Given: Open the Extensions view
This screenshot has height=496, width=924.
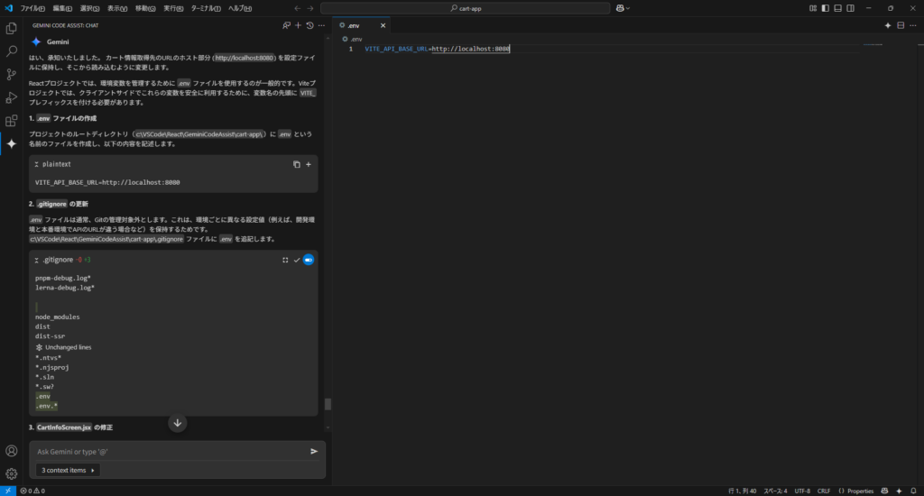Looking at the screenshot, I should pyautogui.click(x=11, y=121).
